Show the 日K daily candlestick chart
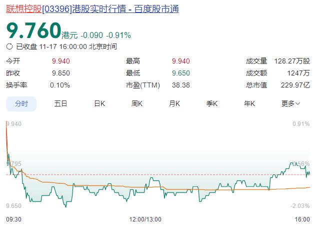Image resolution: width=315 pixels, height=228 pixels. point(99,103)
